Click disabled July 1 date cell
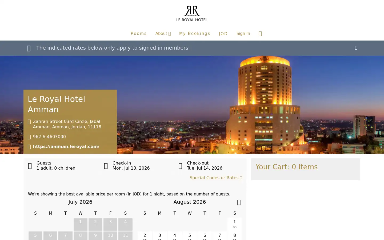 [81, 224]
